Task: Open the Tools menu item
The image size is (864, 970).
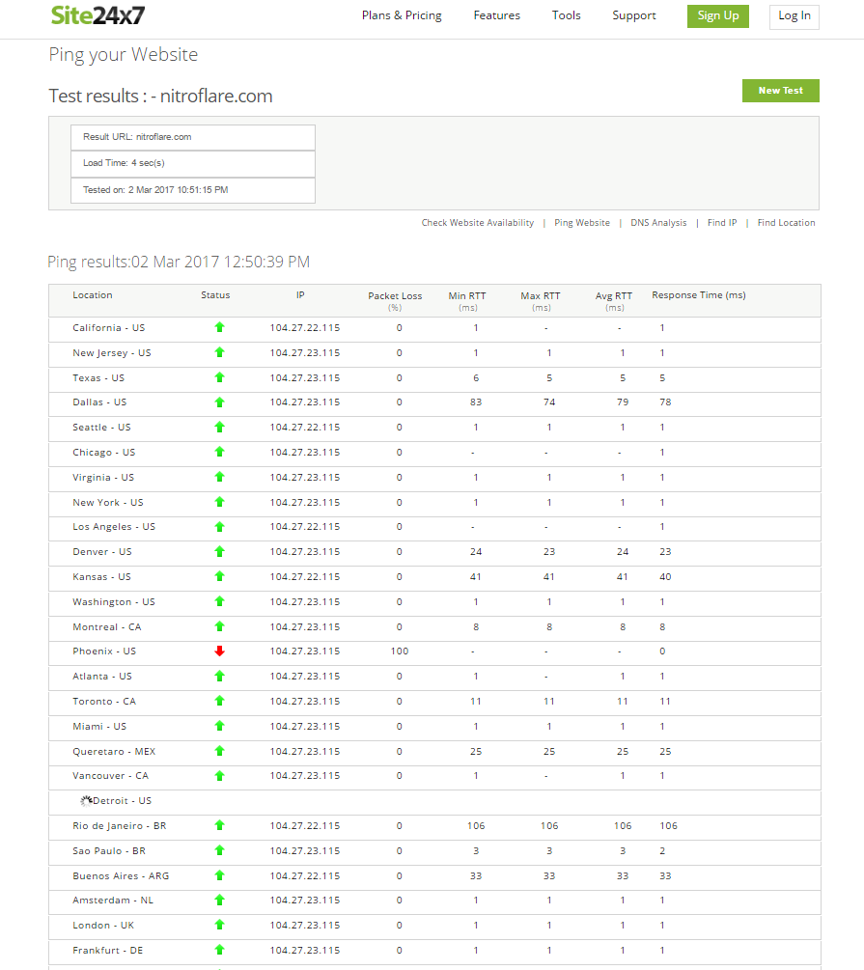Action: [x=567, y=15]
